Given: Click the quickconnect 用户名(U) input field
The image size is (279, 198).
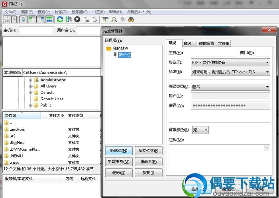Looking at the screenshot, I should (x=89, y=30).
